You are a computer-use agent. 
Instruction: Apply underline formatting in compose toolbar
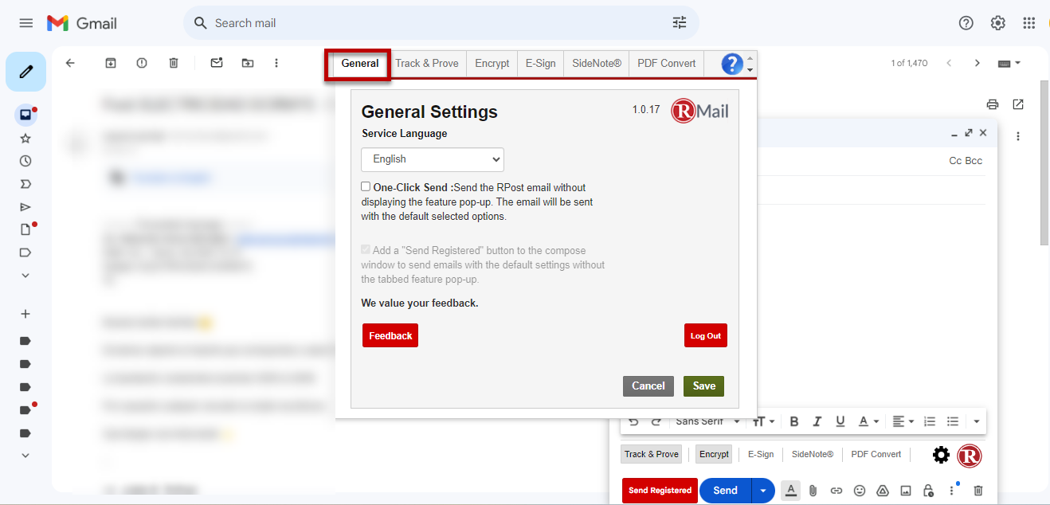pyautogui.click(x=840, y=421)
